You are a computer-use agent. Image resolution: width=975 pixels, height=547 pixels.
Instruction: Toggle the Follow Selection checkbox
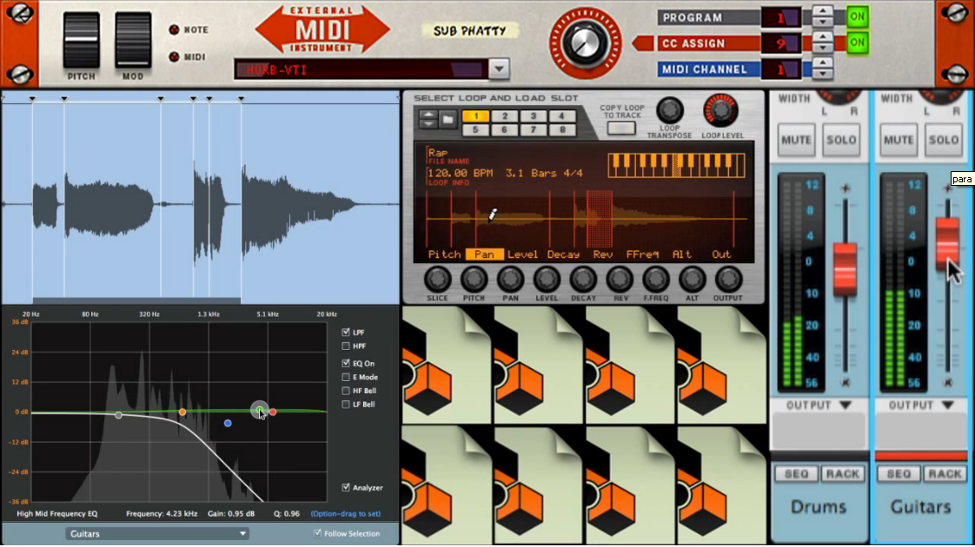click(x=317, y=533)
